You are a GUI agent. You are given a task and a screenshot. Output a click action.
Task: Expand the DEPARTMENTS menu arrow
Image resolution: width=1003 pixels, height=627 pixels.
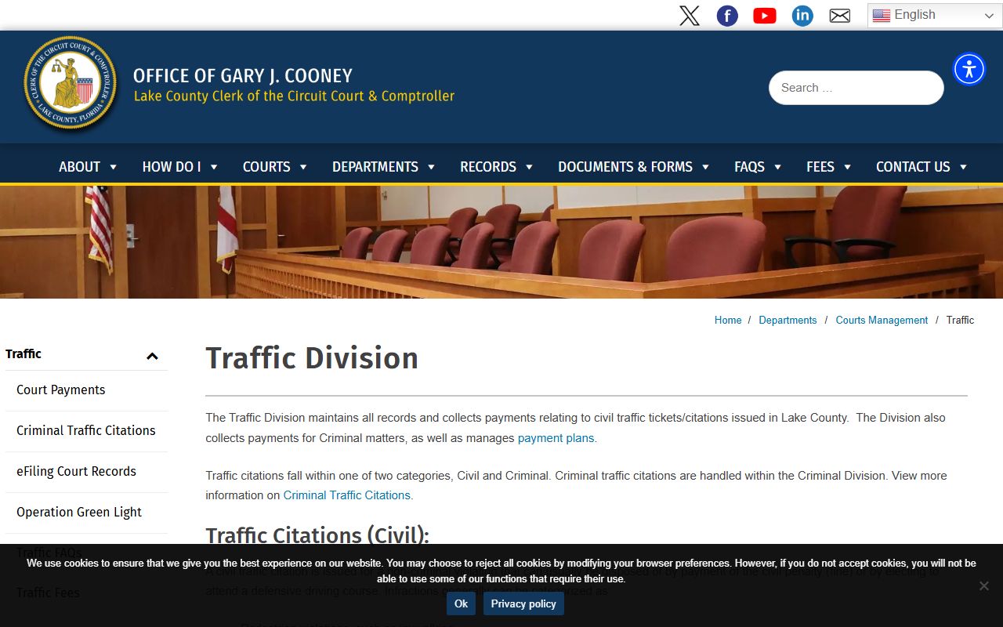pos(431,167)
